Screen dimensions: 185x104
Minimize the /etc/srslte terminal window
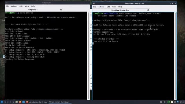pyautogui.click(x=170, y=3)
